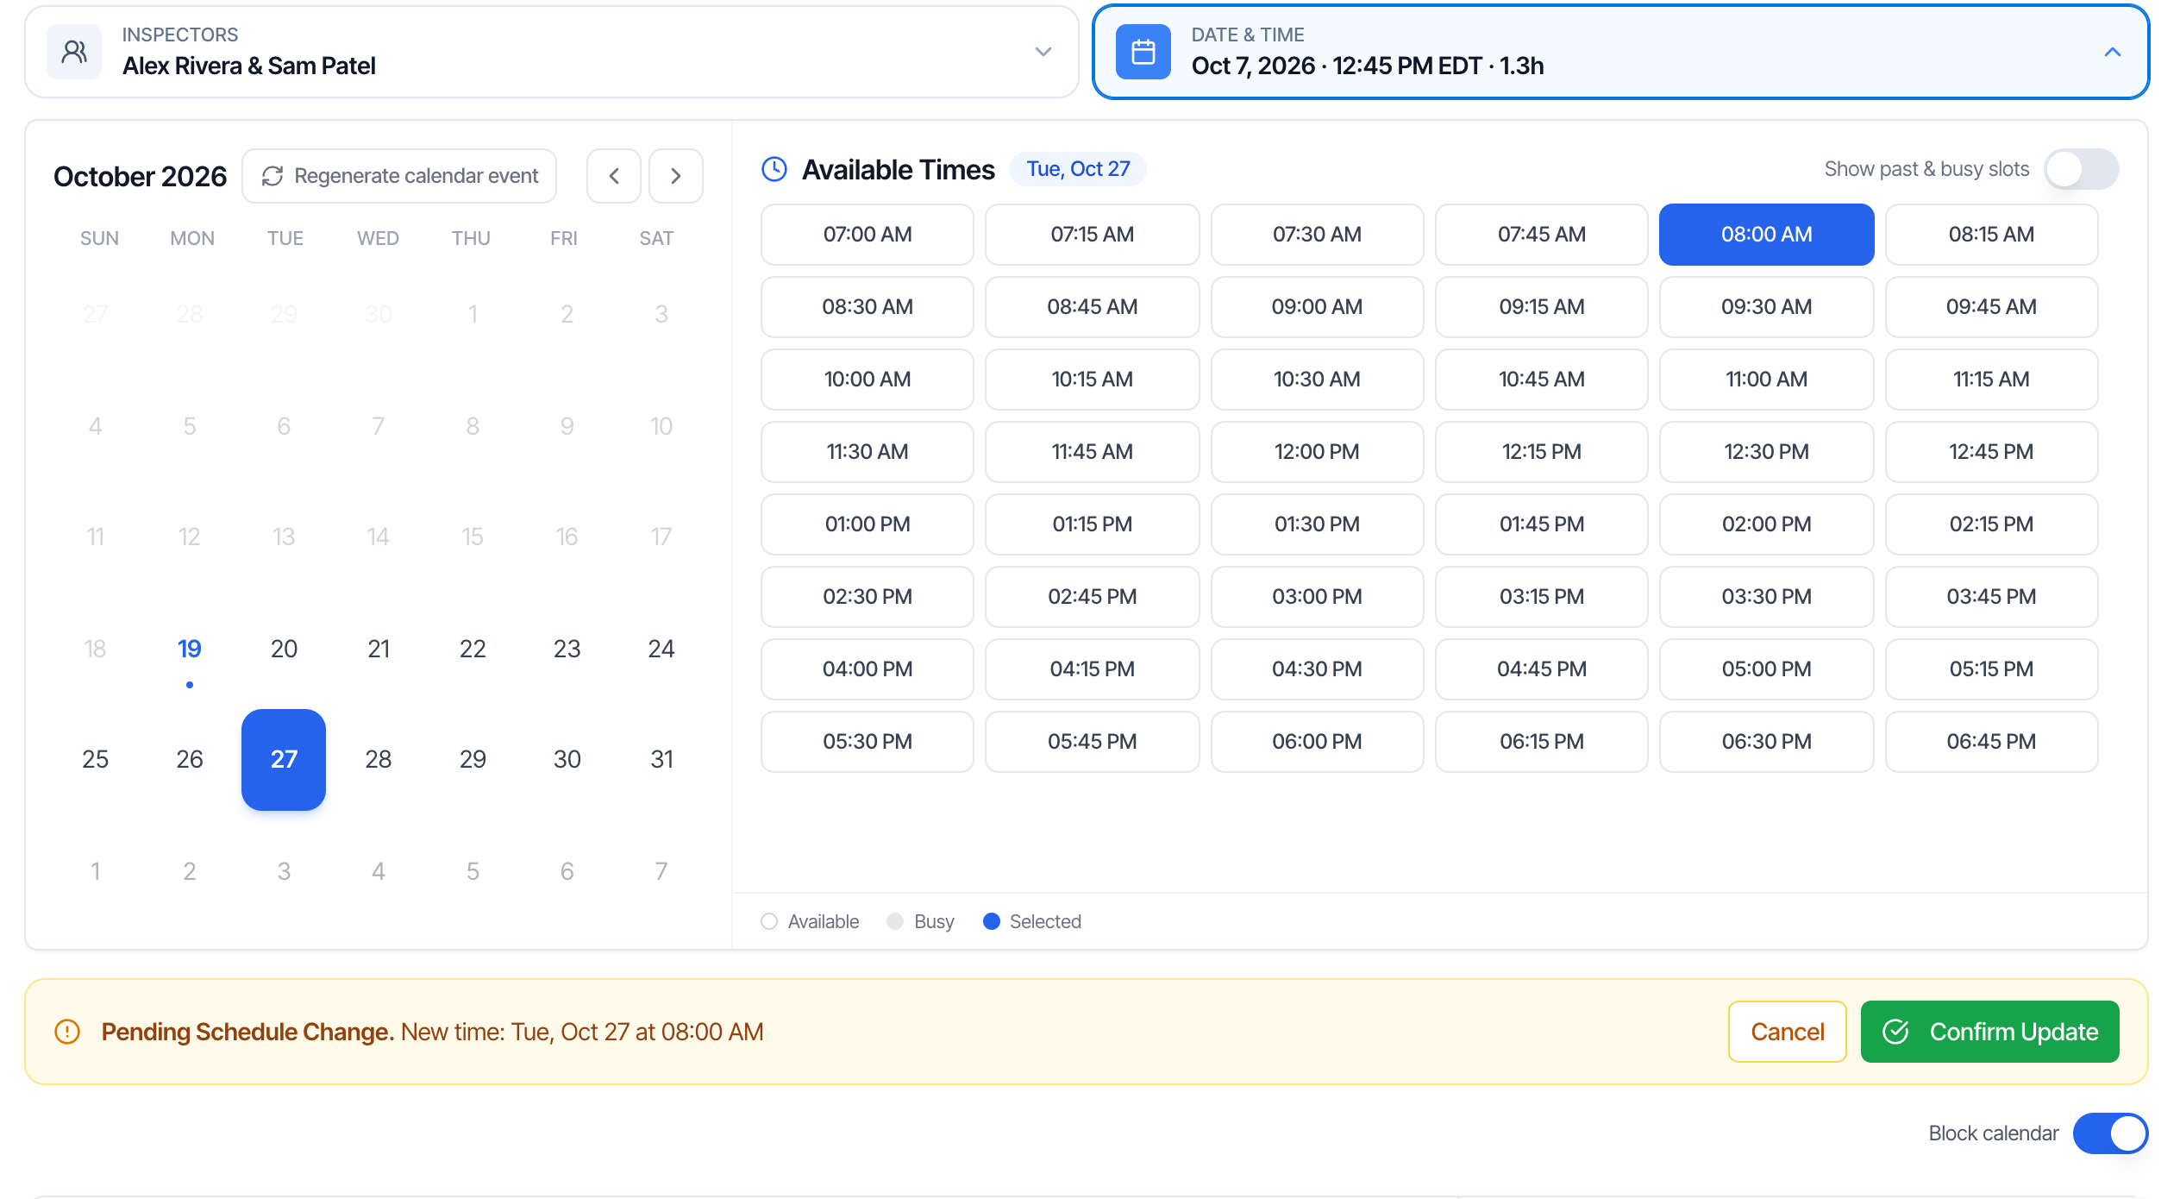Choose the 12:45 PM time slot
2180x1199 pixels.
[1991, 452]
